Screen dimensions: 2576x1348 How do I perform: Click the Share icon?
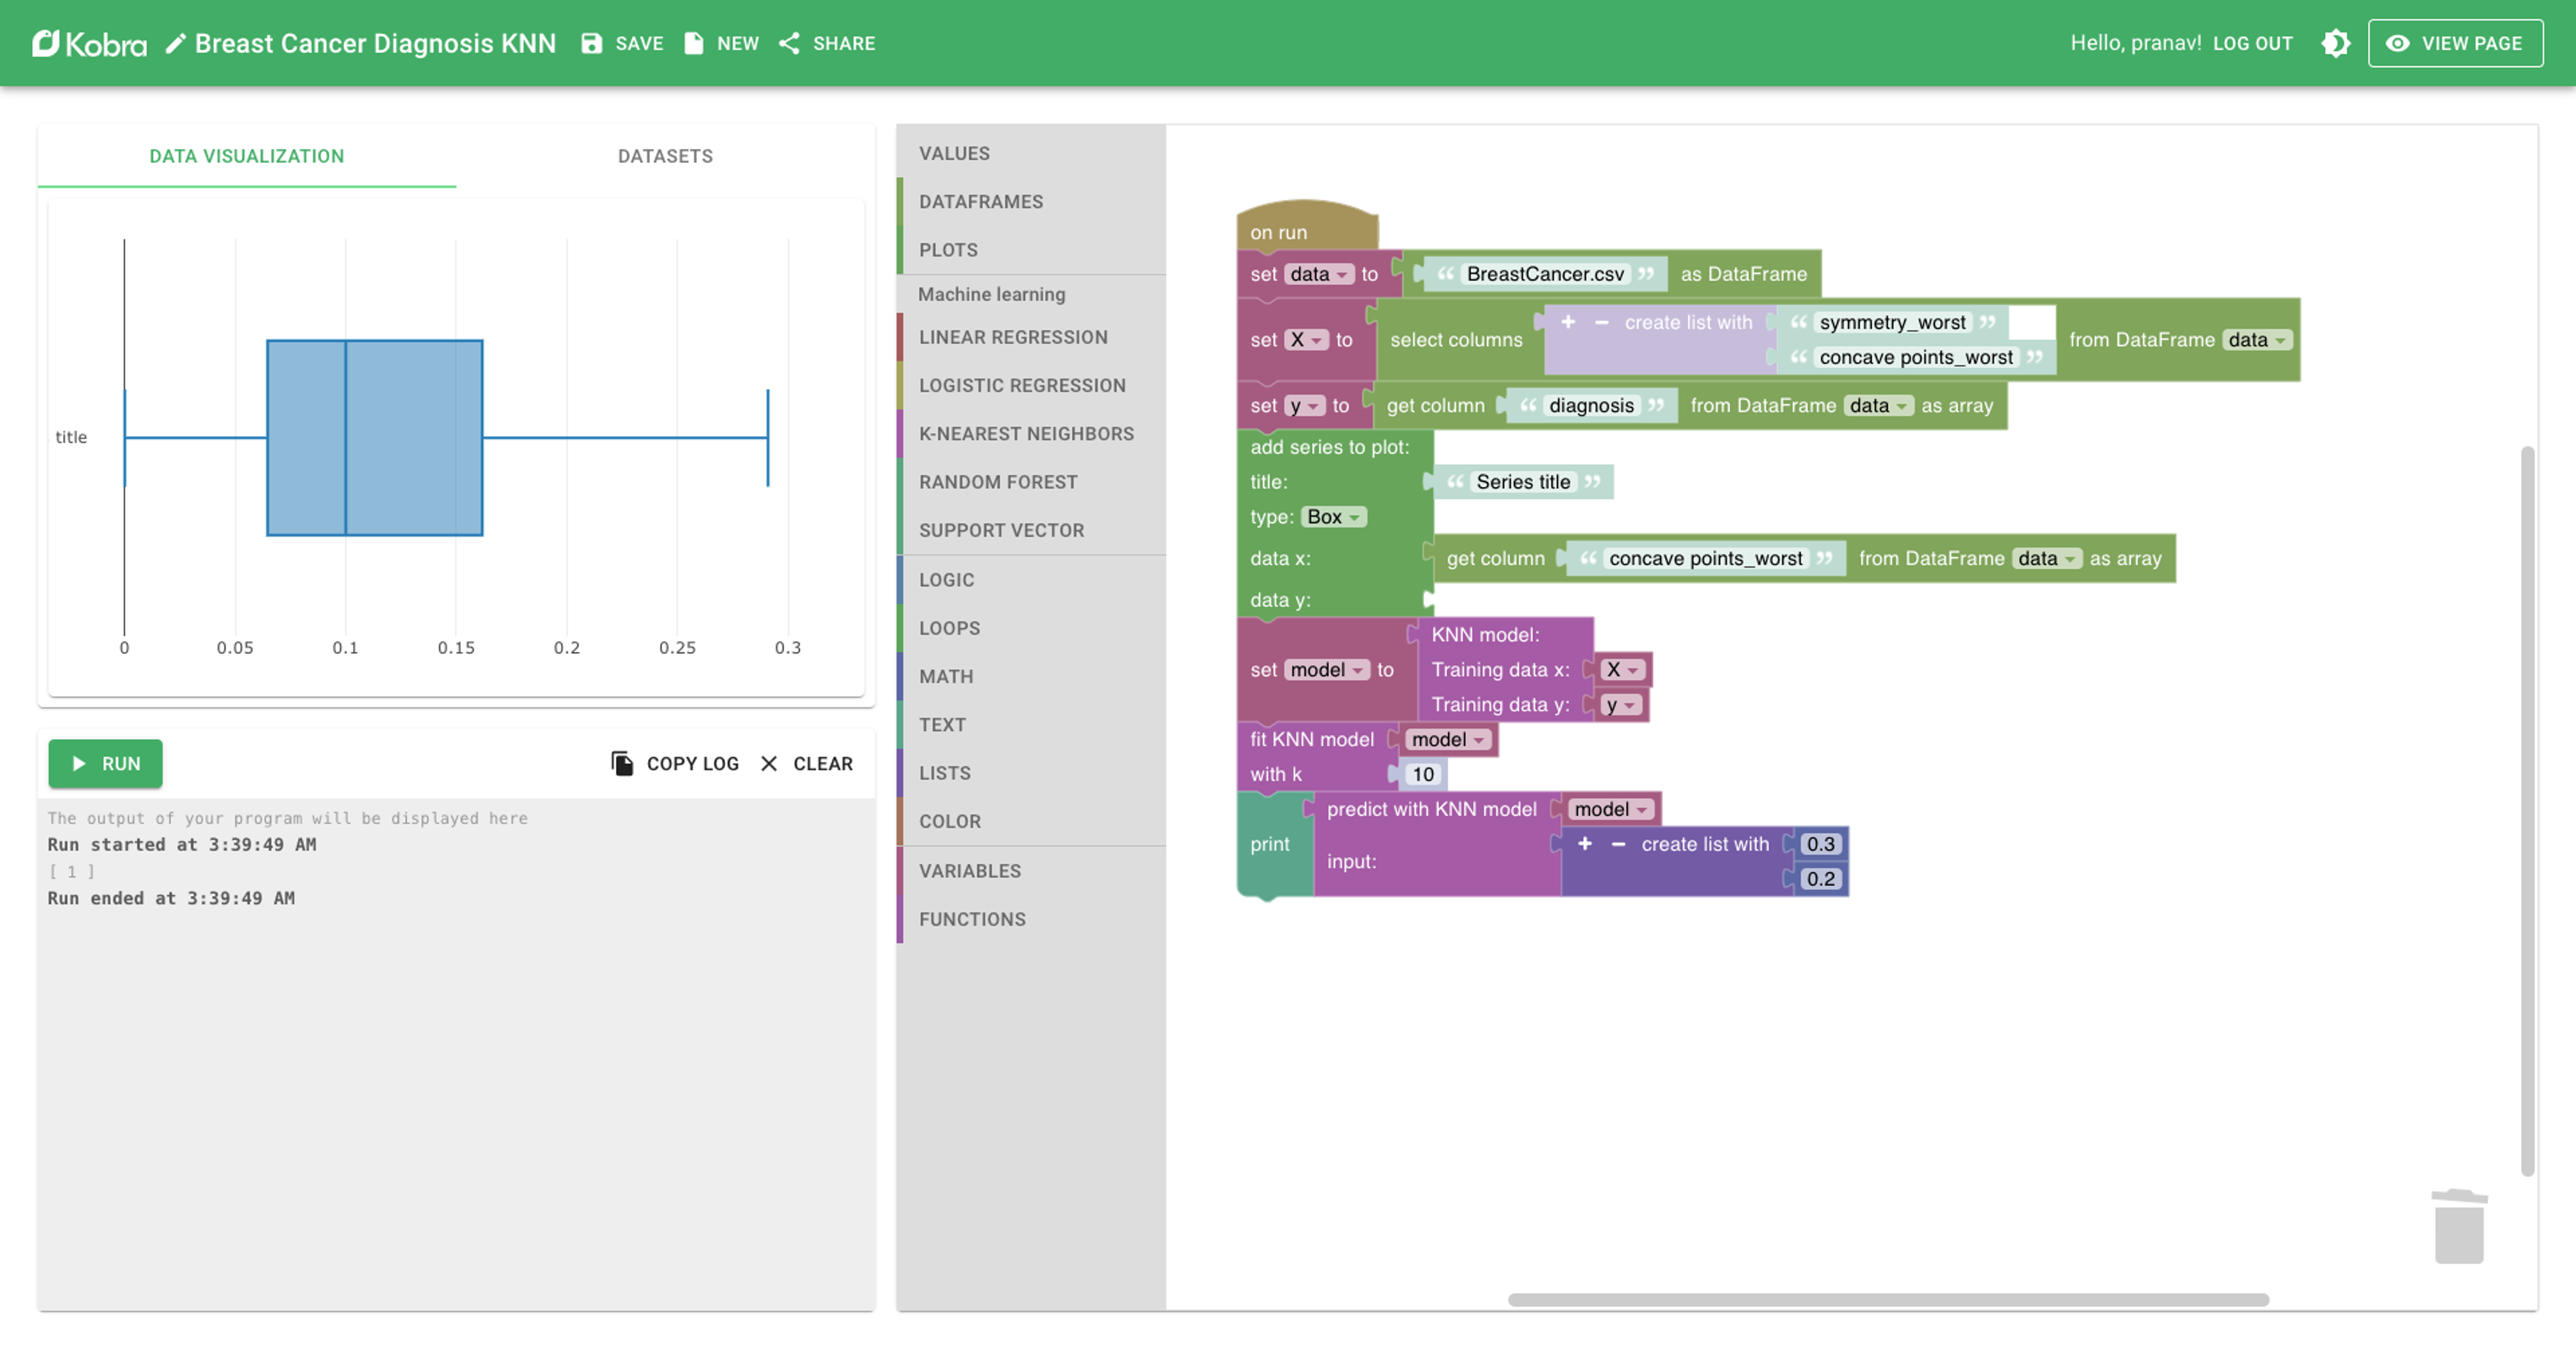(x=789, y=43)
